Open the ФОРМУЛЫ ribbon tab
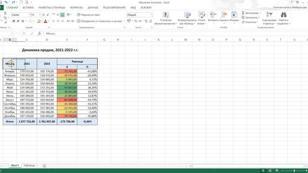The width and height of the screenshot is (308, 173). click(77, 8)
